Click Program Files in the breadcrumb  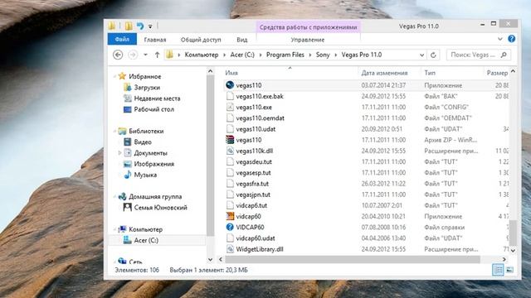click(285, 55)
